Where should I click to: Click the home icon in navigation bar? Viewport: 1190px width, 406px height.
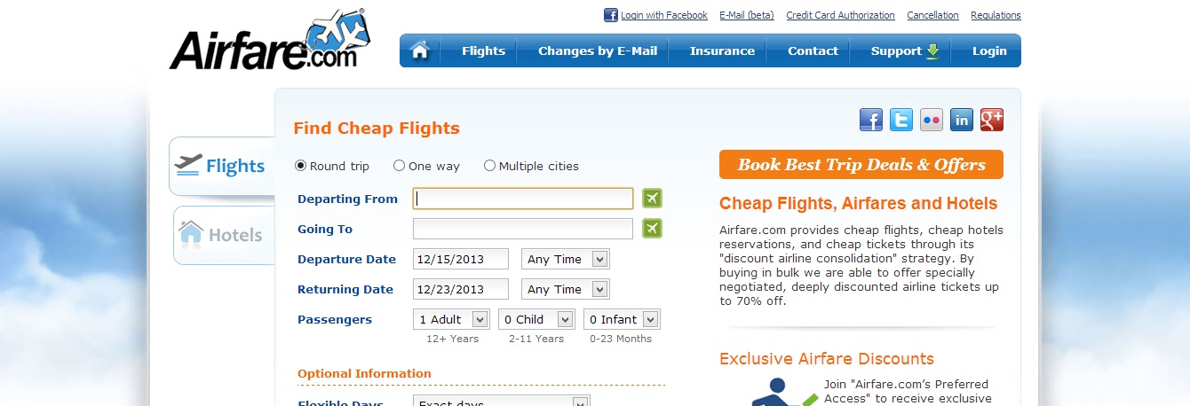click(420, 51)
